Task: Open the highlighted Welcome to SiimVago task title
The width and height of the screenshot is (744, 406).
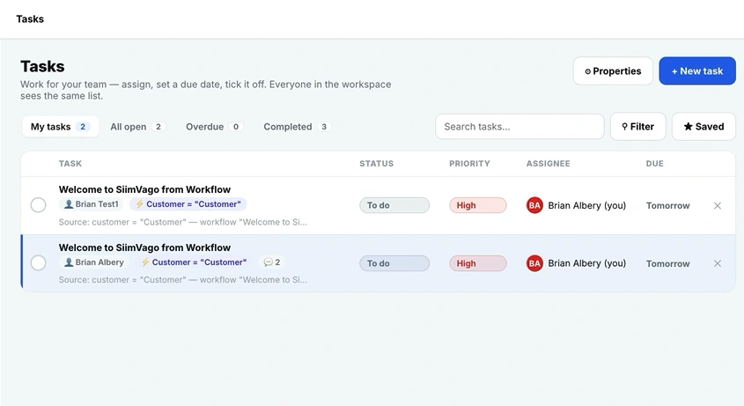Action: [x=144, y=247]
